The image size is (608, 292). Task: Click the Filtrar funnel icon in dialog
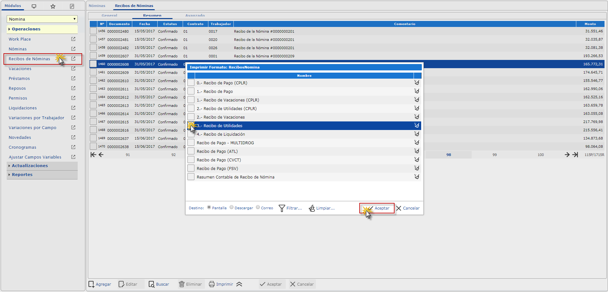pos(282,208)
